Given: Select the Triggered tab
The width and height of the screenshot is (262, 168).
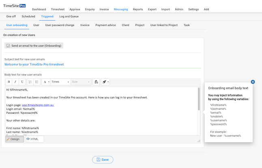Looking at the screenshot, I should 47,17.
